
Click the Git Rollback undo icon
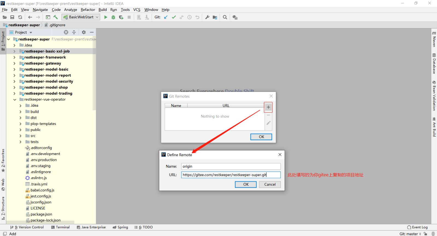click(197, 17)
